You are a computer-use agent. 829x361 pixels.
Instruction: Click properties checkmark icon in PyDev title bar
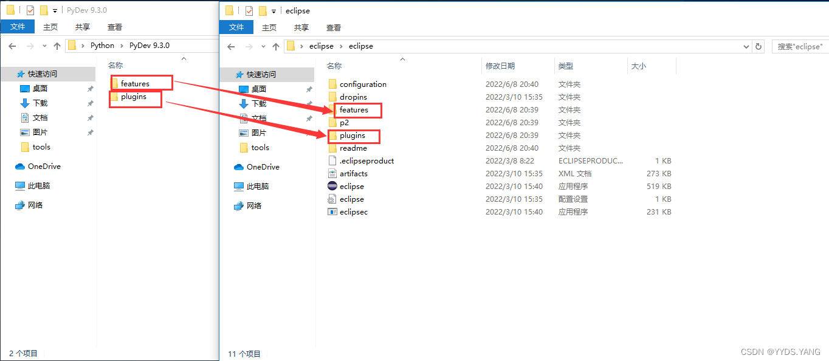pos(30,10)
